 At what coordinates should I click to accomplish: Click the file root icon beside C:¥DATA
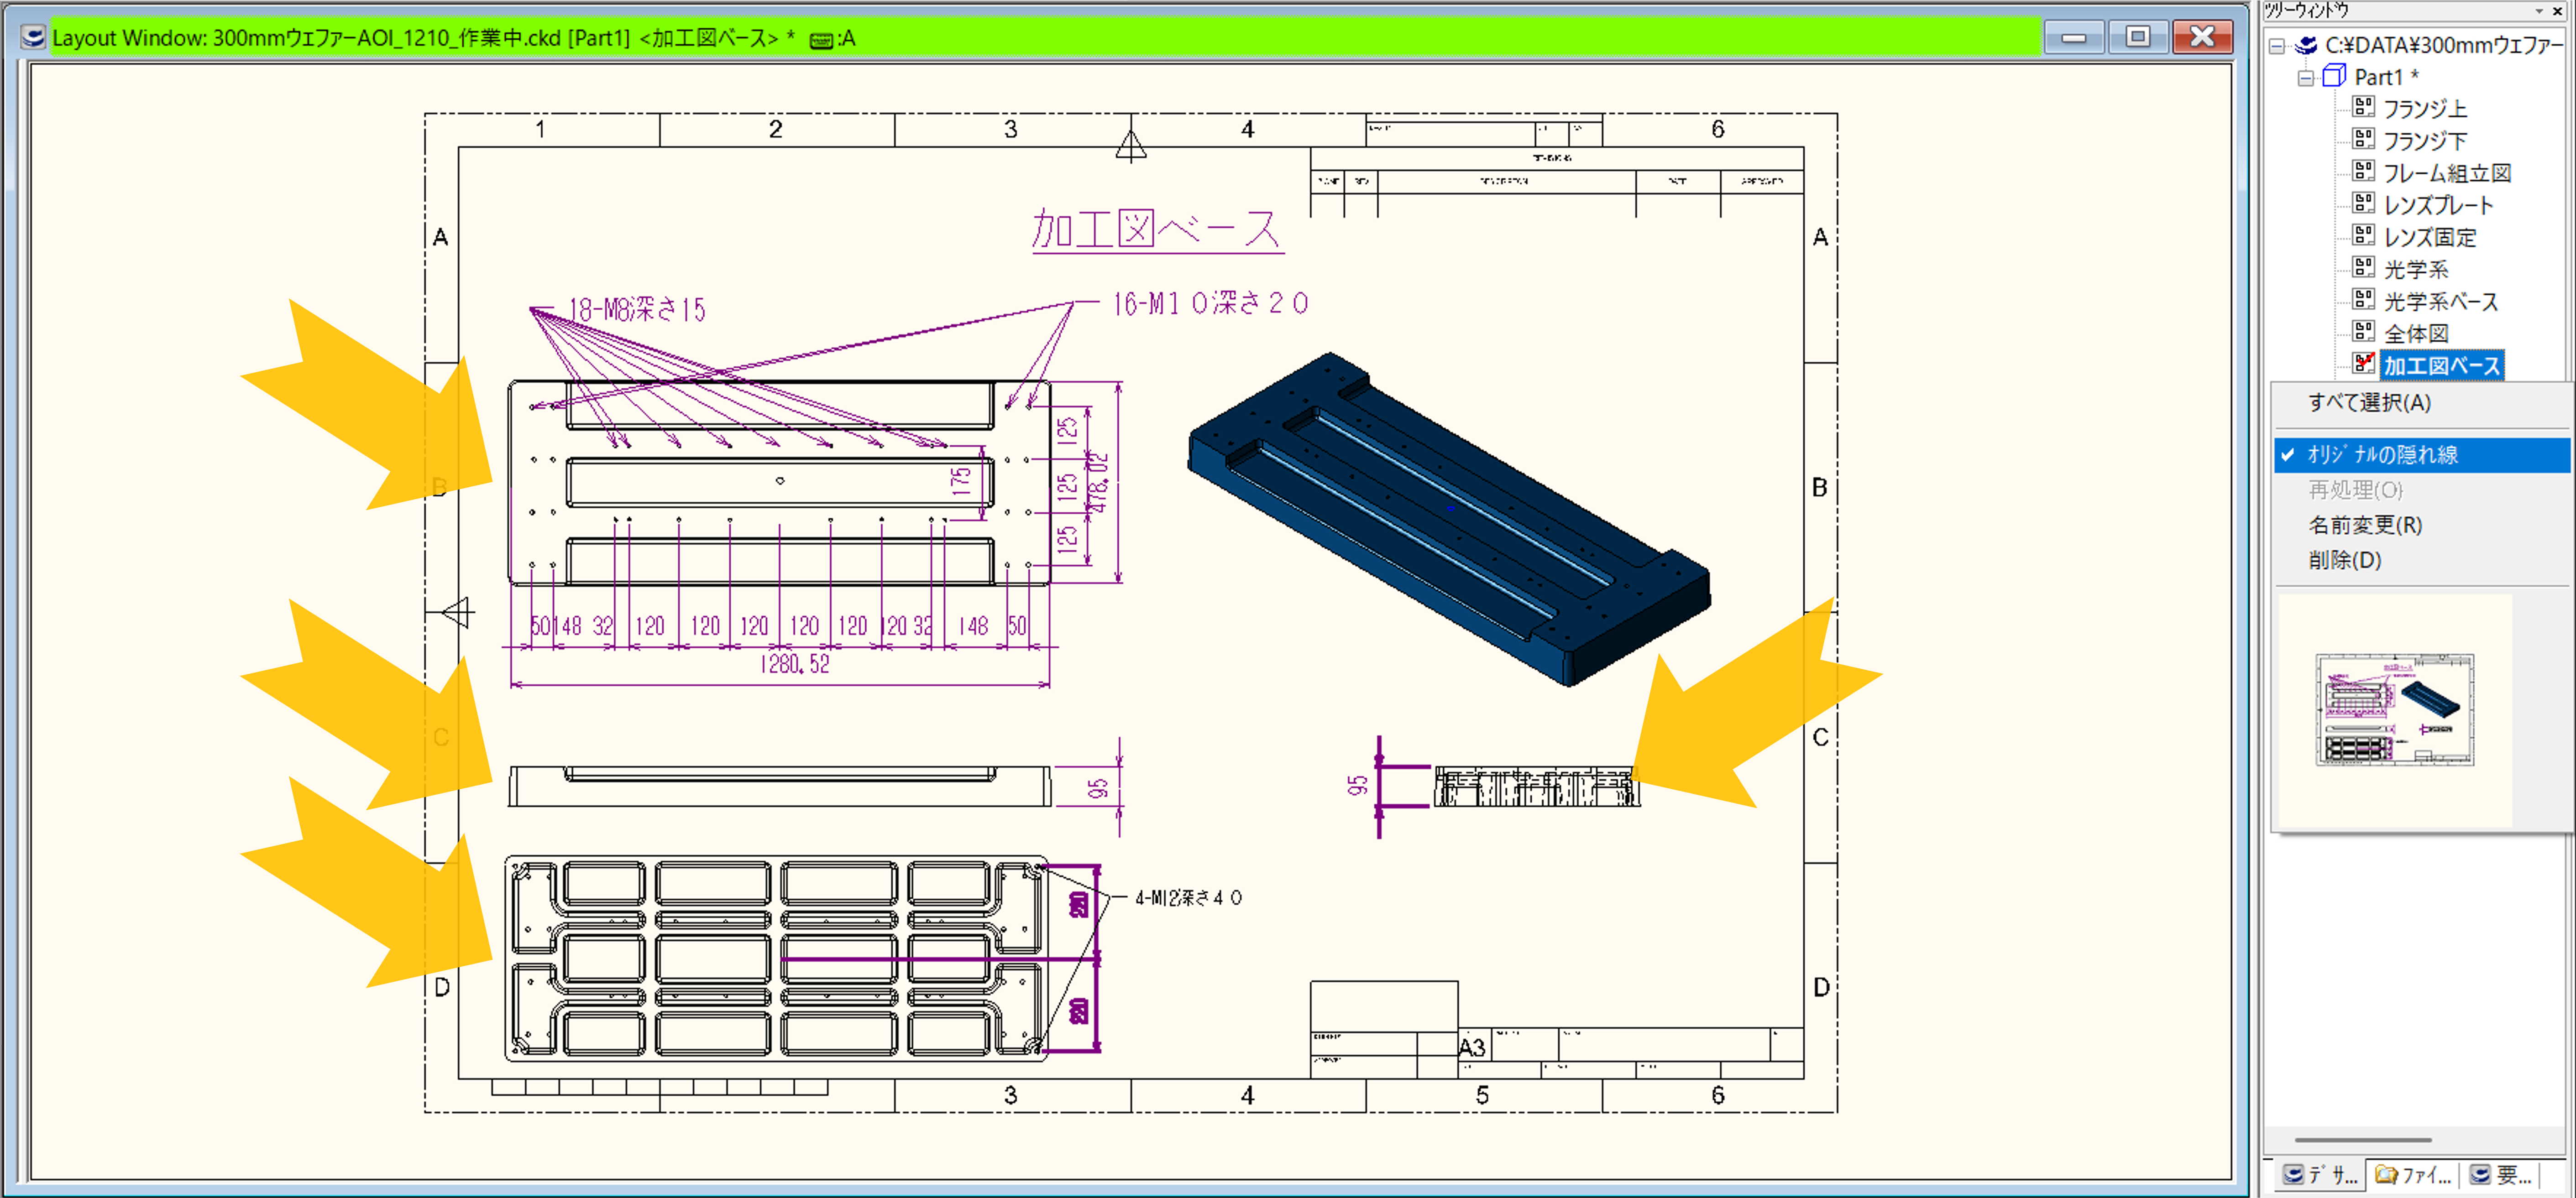[2306, 45]
